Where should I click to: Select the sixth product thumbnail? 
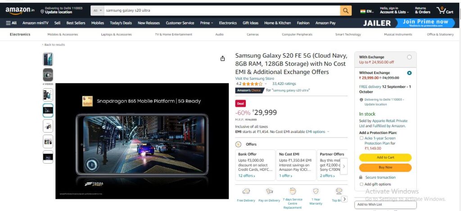[x=48, y=142]
